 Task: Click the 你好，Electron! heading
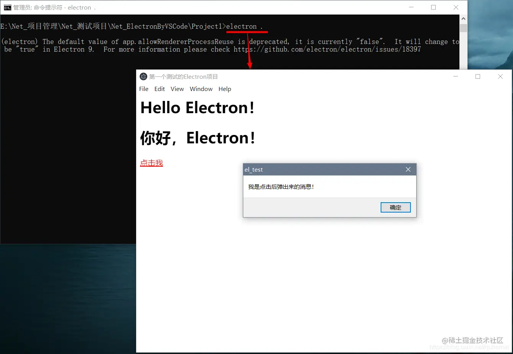pyautogui.click(x=197, y=138)
